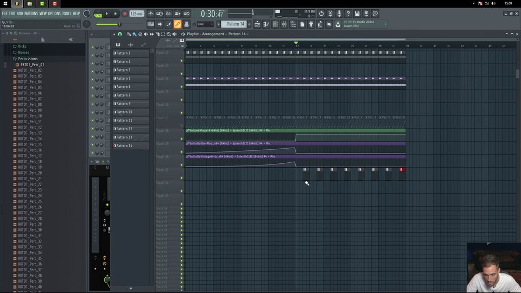Click the speech bubble news/info icon
This screenshot has width=521, height=293.
(x=375, y=14)
